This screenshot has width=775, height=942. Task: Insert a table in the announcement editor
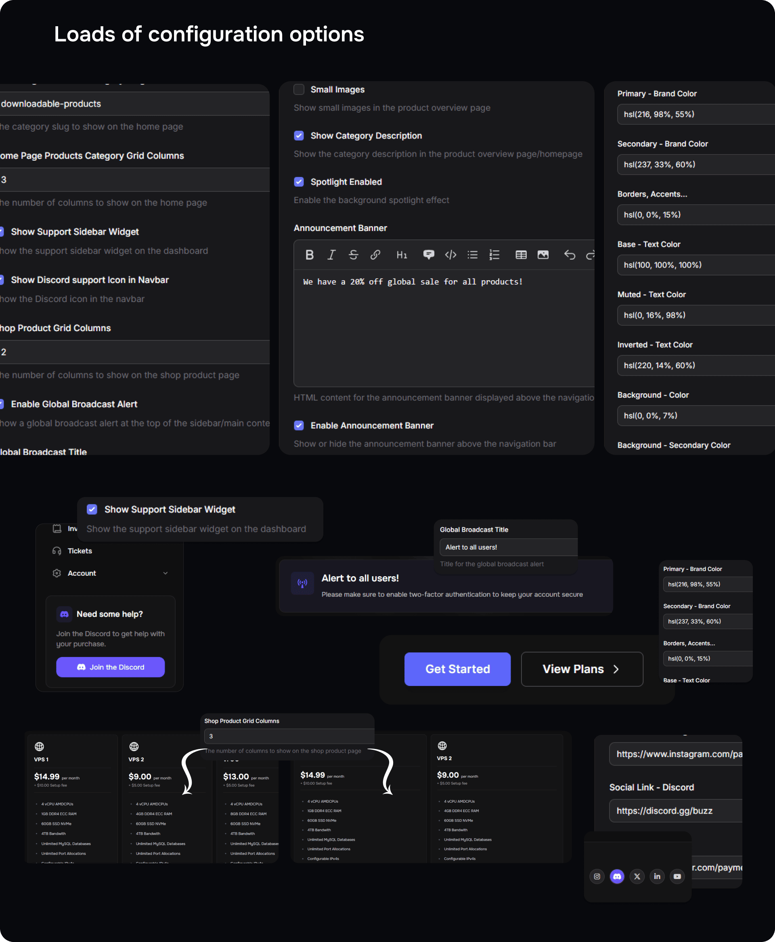(x=521, y=255)
